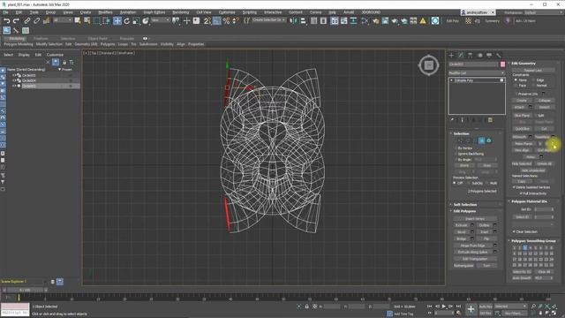
Task: Enable the Ignore Backfacing checkbox
Action: coord(456,154)
